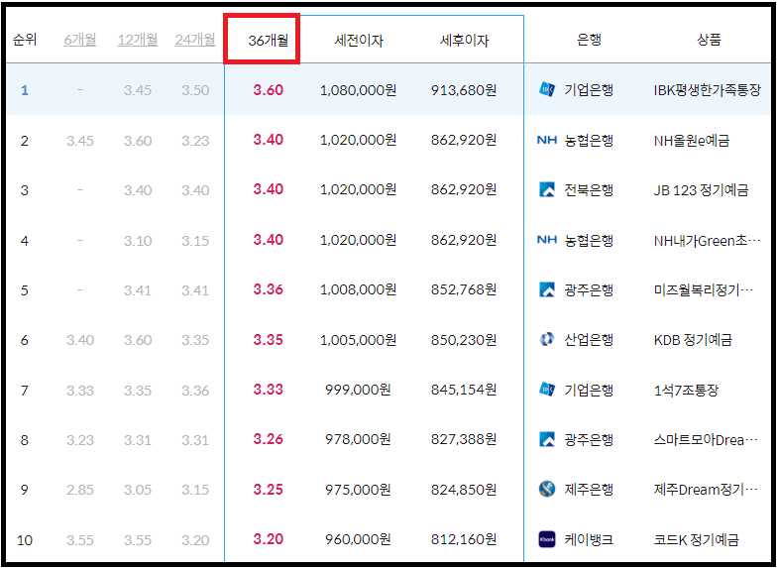
Task: Open the 1석7조통장 product
Action: (x=686, y=391)
